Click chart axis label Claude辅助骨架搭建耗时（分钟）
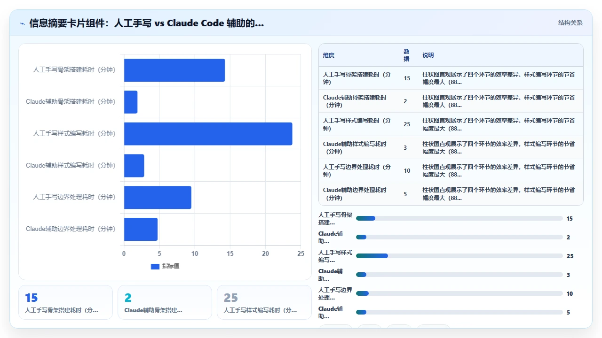 [71, 102]
